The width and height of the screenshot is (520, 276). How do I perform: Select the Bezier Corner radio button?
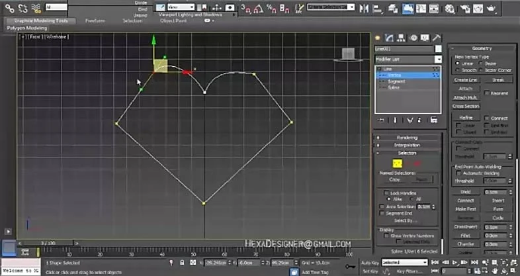pos(480,70)
